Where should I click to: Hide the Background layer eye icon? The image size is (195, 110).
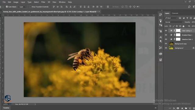tap(166, 48)
